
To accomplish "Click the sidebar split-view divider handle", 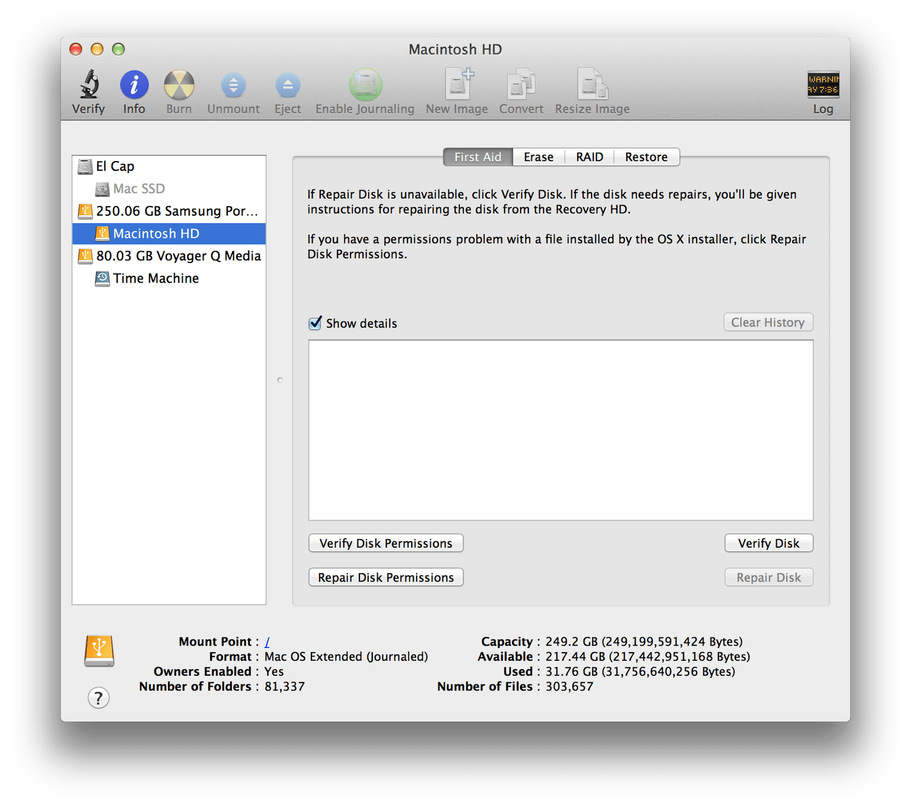I will (279, 380).
